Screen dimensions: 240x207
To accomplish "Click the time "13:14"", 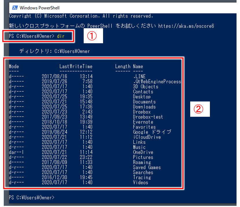I will pos(86,76).
